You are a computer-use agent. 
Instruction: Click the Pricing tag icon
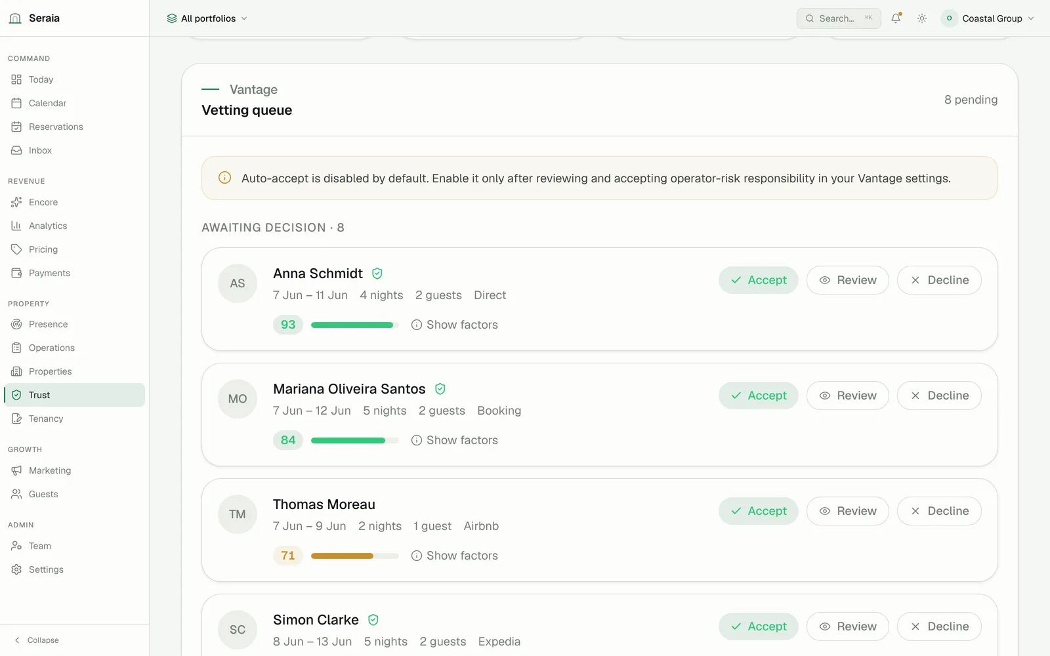click(16, 249)
